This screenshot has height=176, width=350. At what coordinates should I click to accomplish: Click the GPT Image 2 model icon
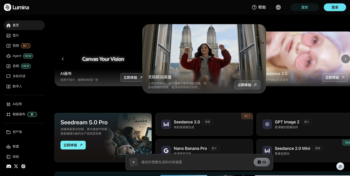coord(267,124)
